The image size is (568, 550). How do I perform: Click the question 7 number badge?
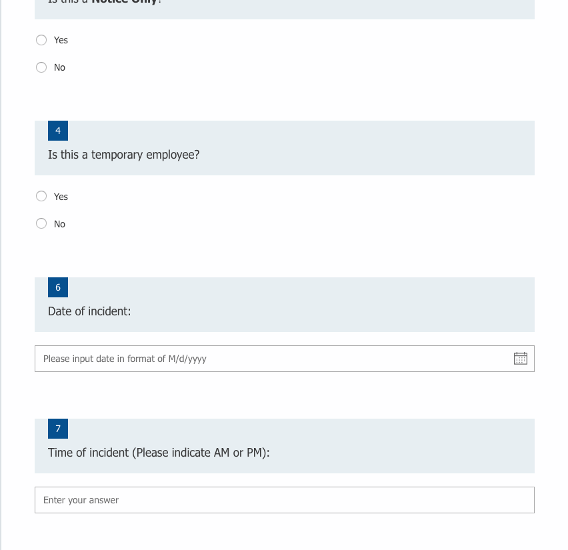click(57, 429)
